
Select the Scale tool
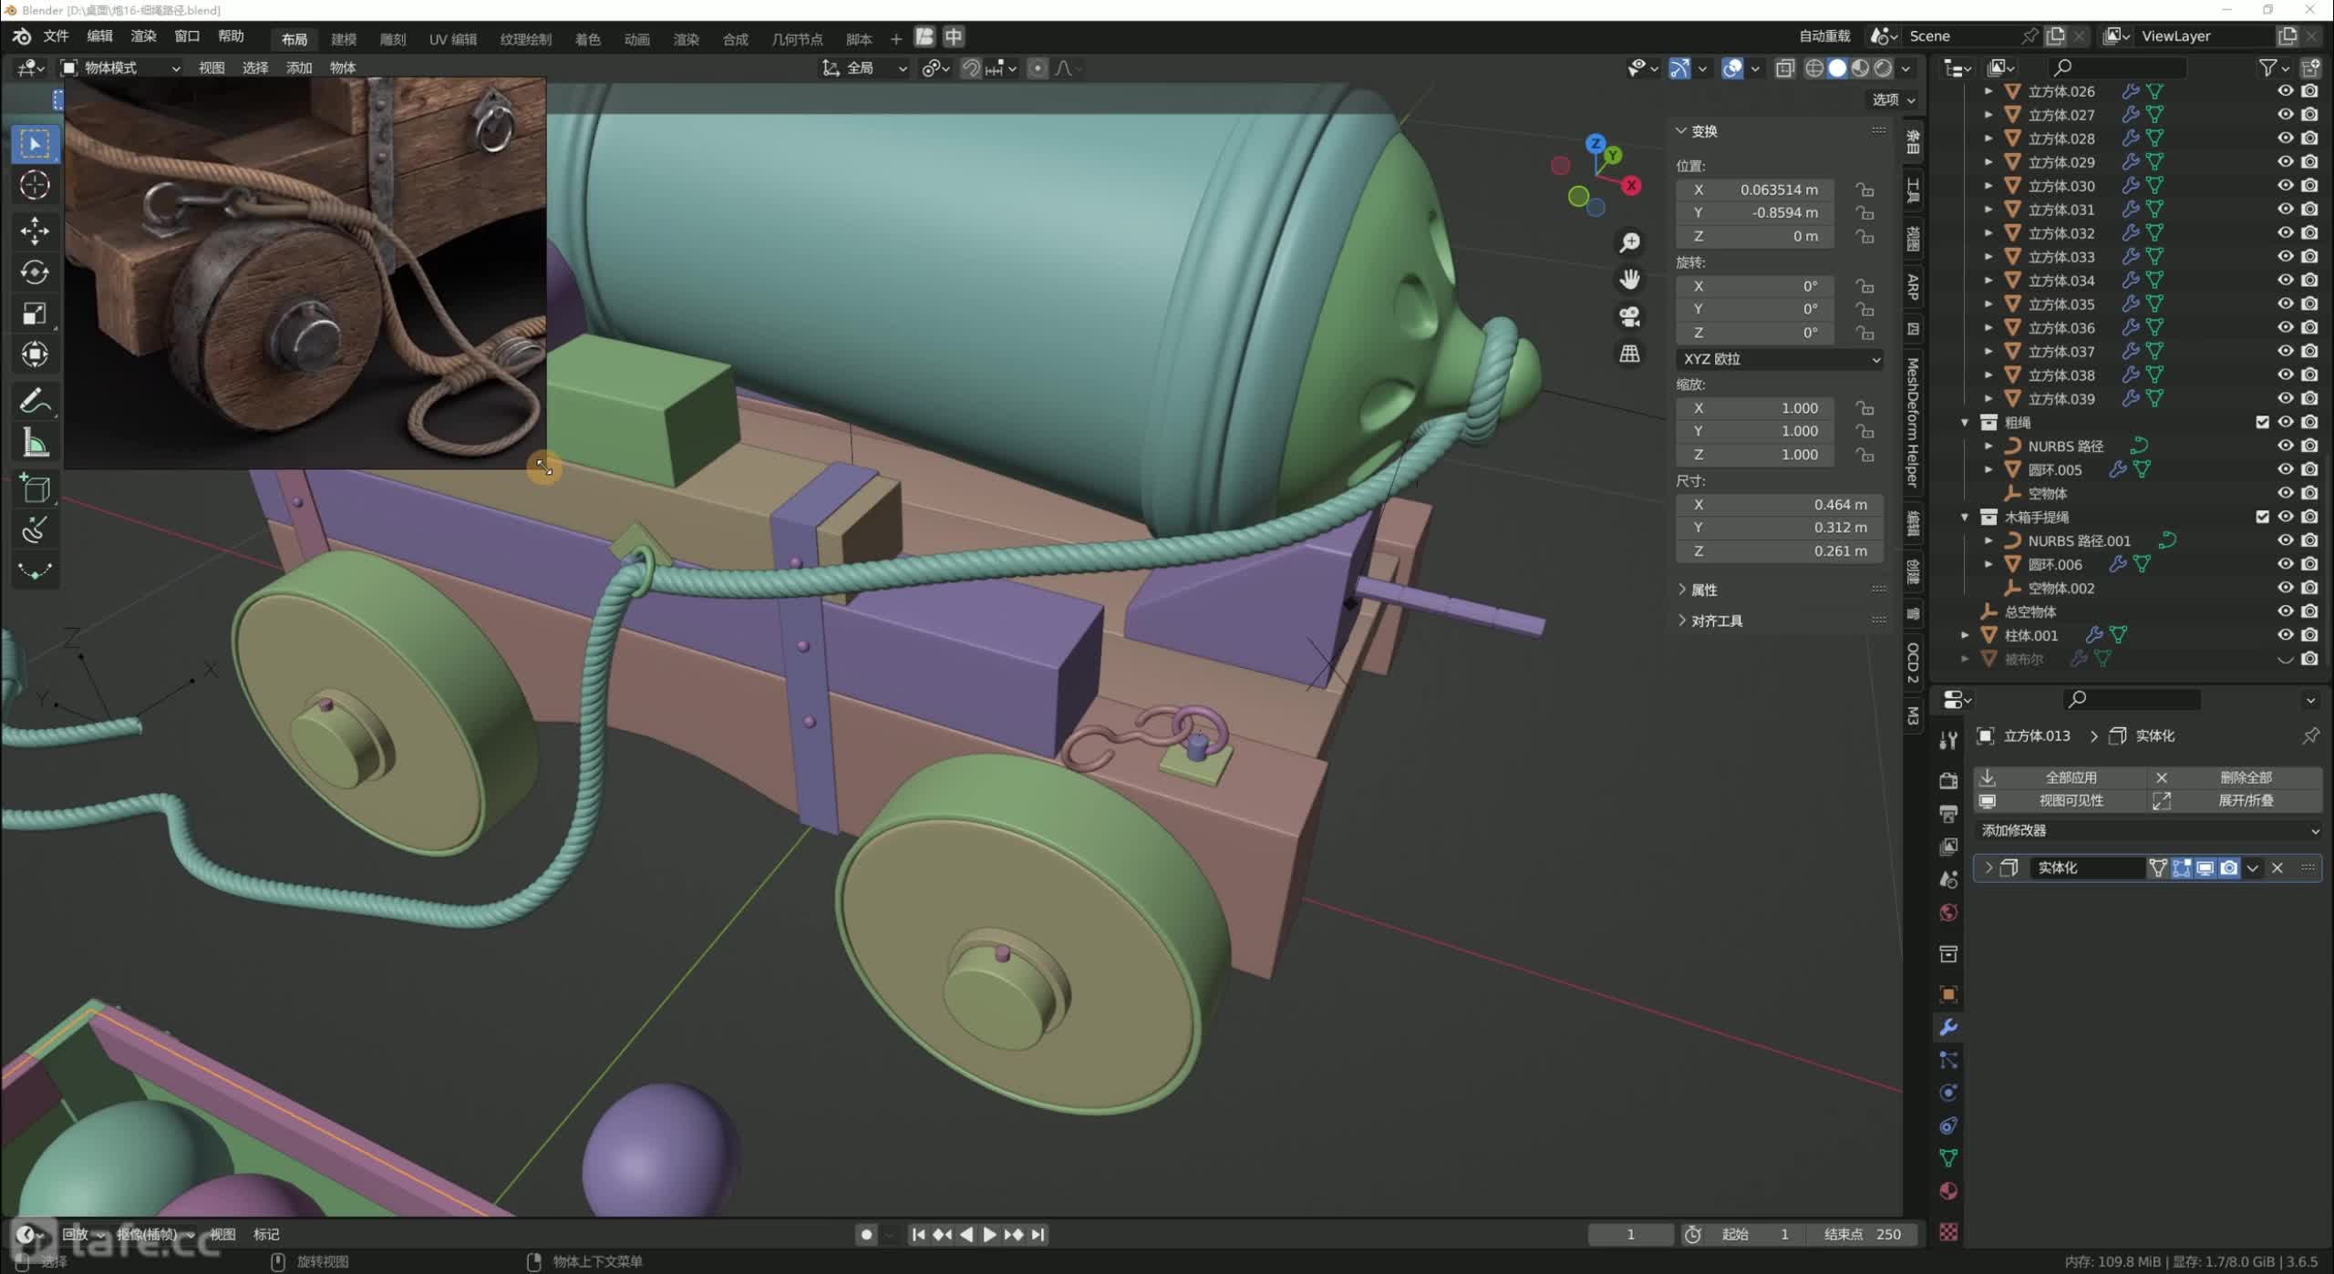35,313
